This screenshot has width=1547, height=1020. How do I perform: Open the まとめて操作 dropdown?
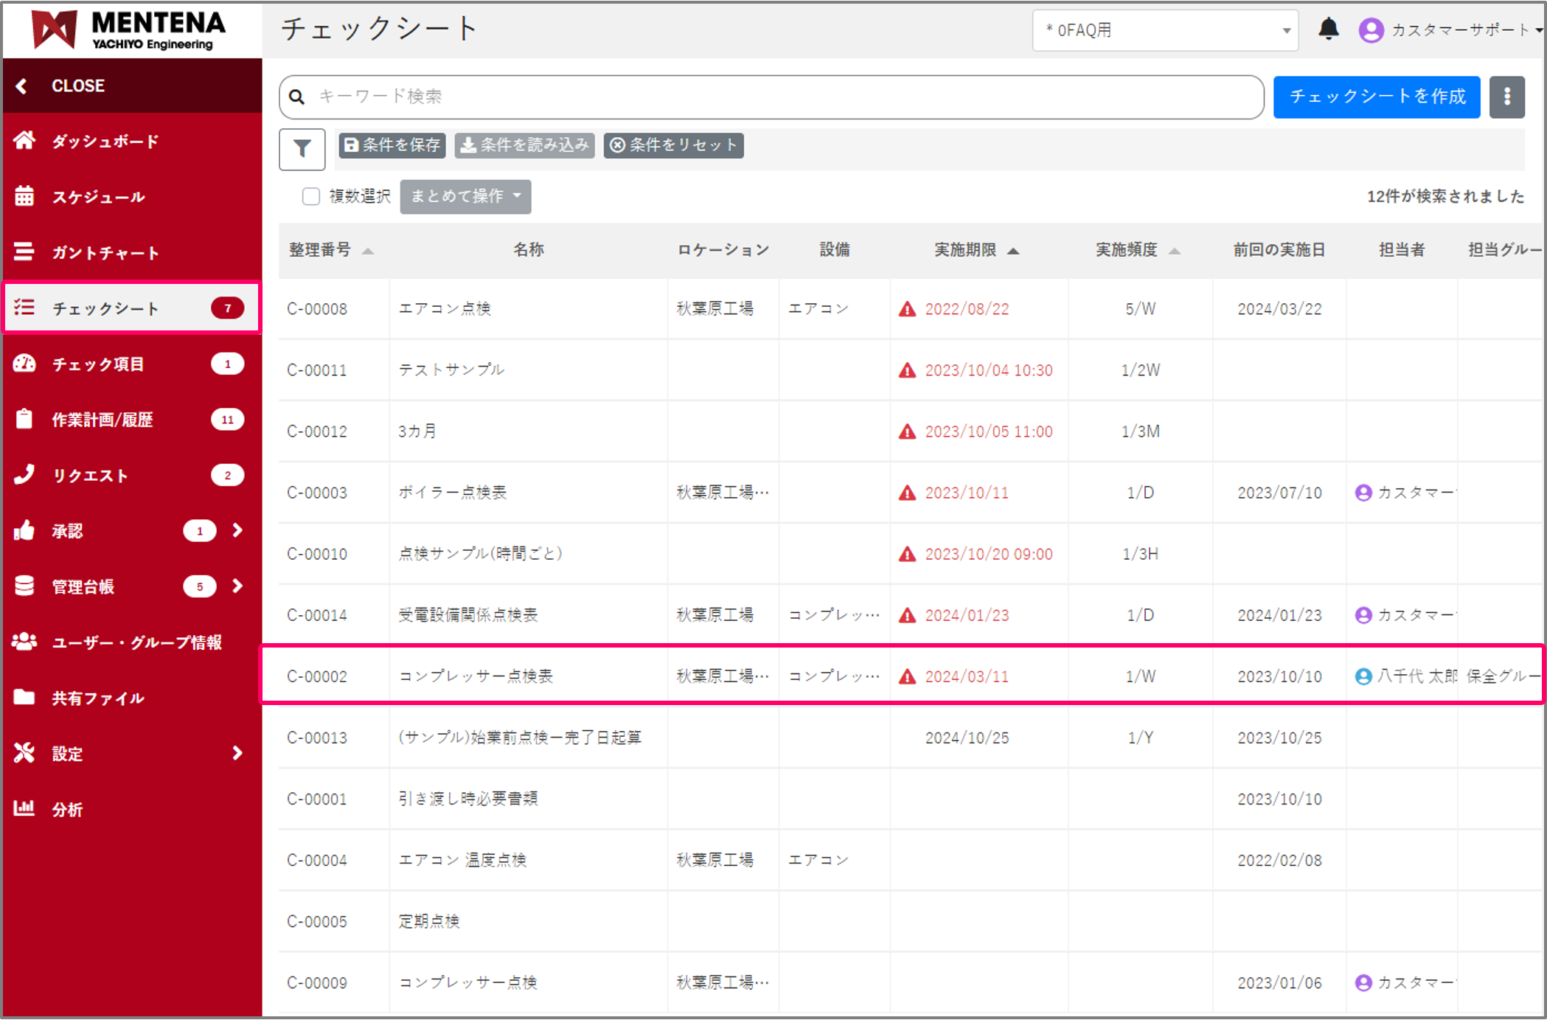pyautogui.click(x=465, y=196)
